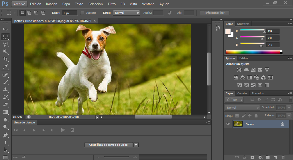The height and width of the screenshot is (160, 293).
Task: Select the Eyedropper tool
Action: pyautogui.click(x=5, y=67)
